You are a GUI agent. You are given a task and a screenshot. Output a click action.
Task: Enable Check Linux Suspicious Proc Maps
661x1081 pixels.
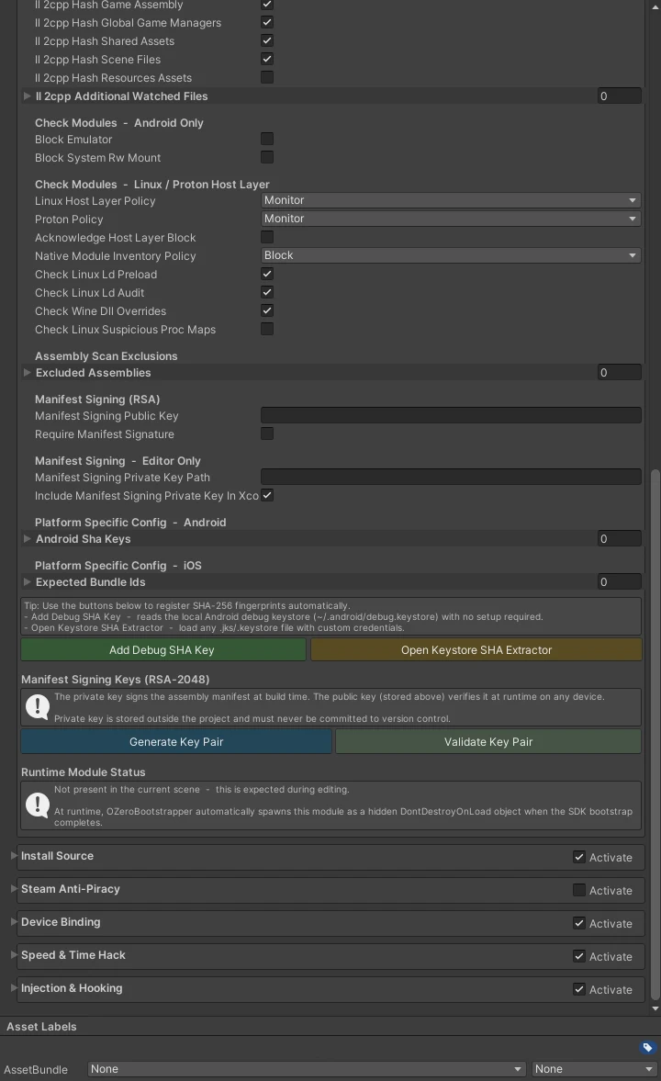267,329
